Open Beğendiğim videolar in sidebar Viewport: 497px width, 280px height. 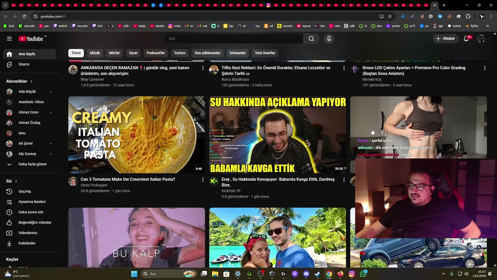tap(30, 222)
